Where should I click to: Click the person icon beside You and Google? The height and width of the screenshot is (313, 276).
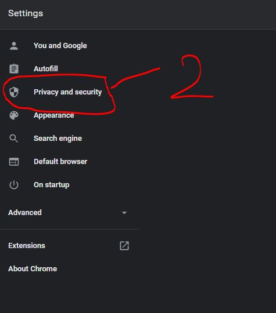14,46
